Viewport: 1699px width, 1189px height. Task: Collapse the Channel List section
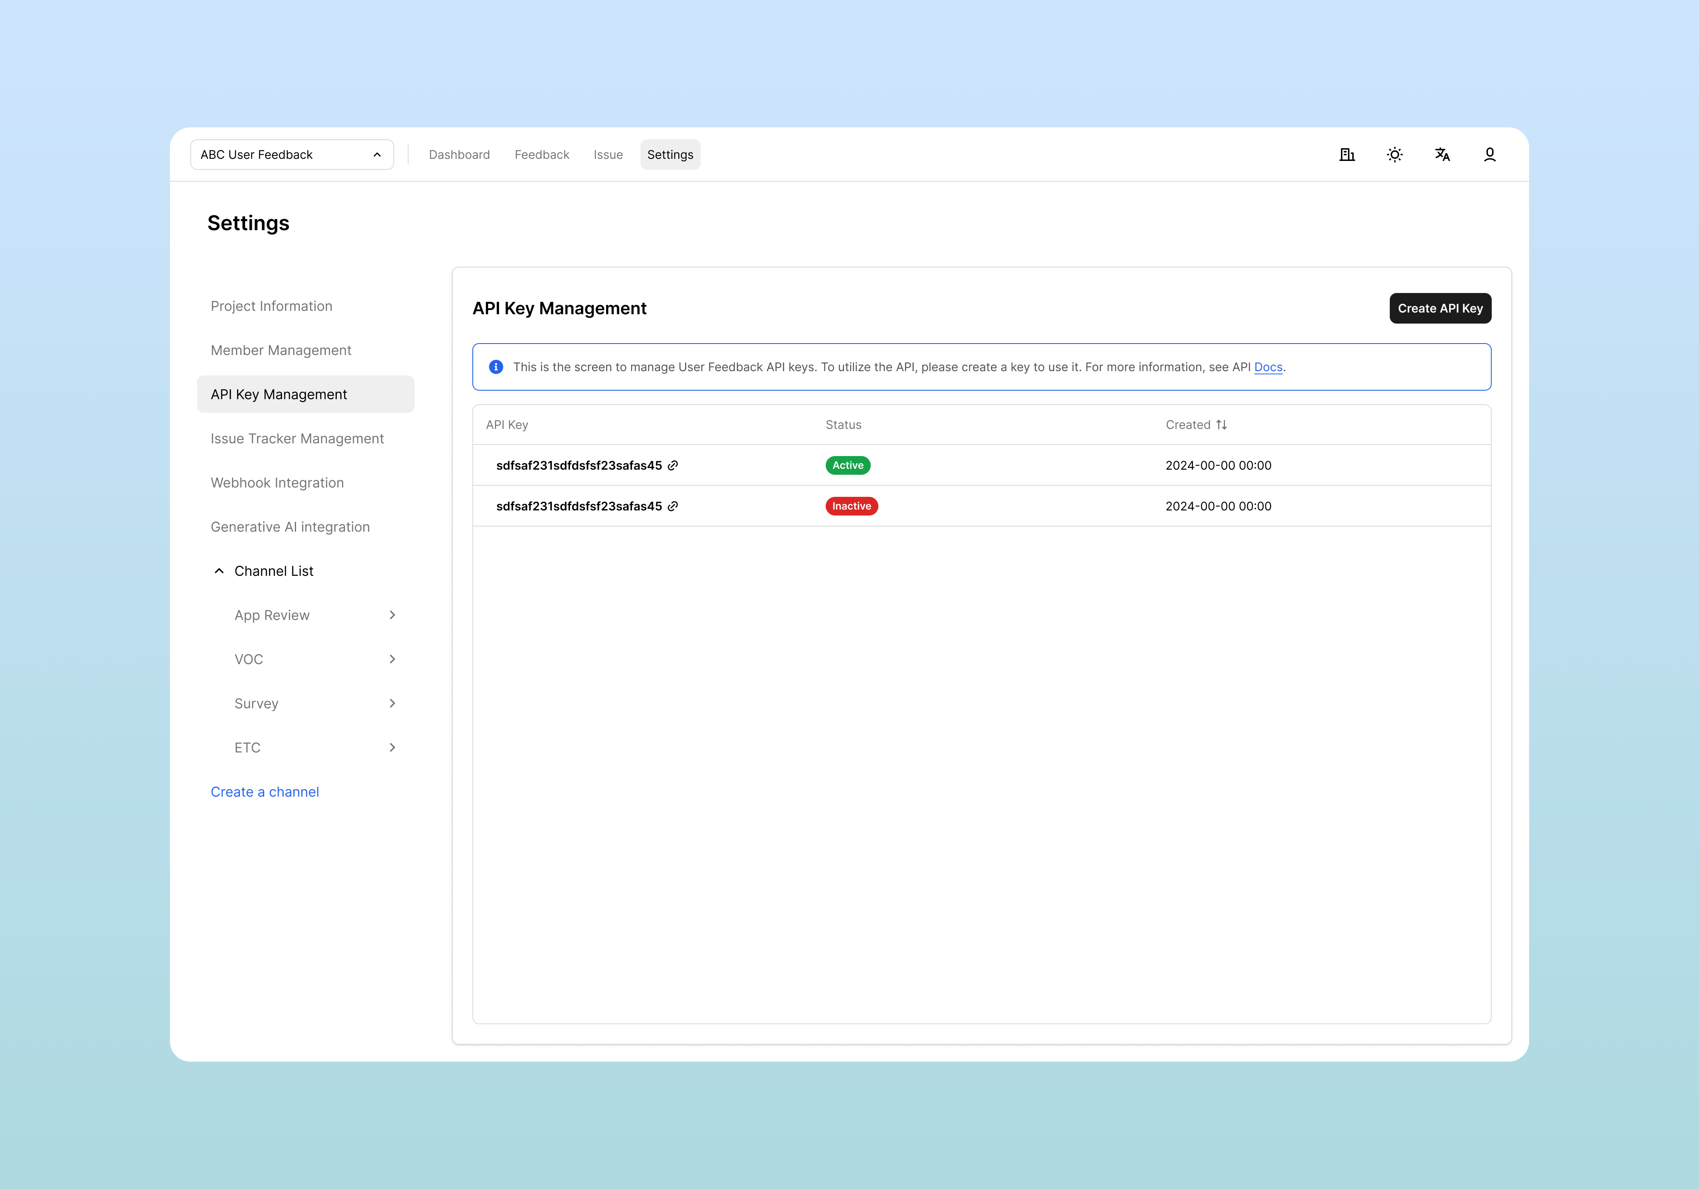[219, 571]
